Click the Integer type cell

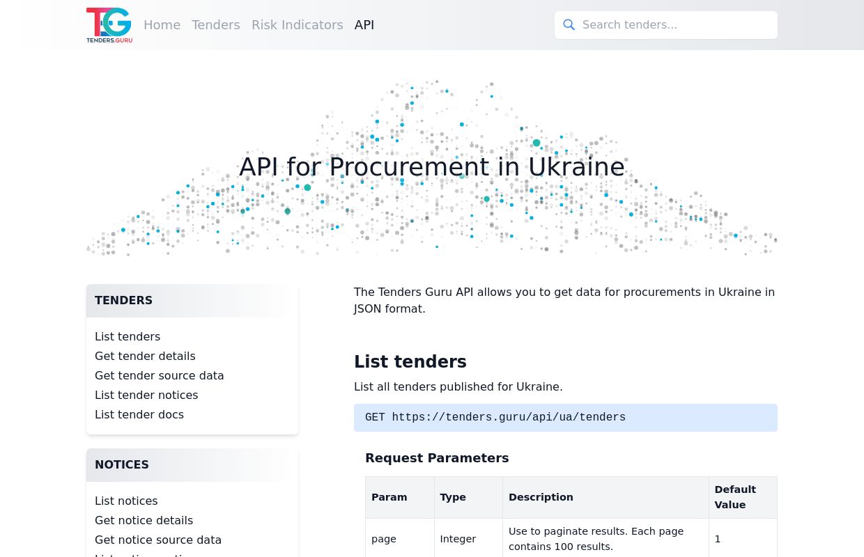[468, 539]
